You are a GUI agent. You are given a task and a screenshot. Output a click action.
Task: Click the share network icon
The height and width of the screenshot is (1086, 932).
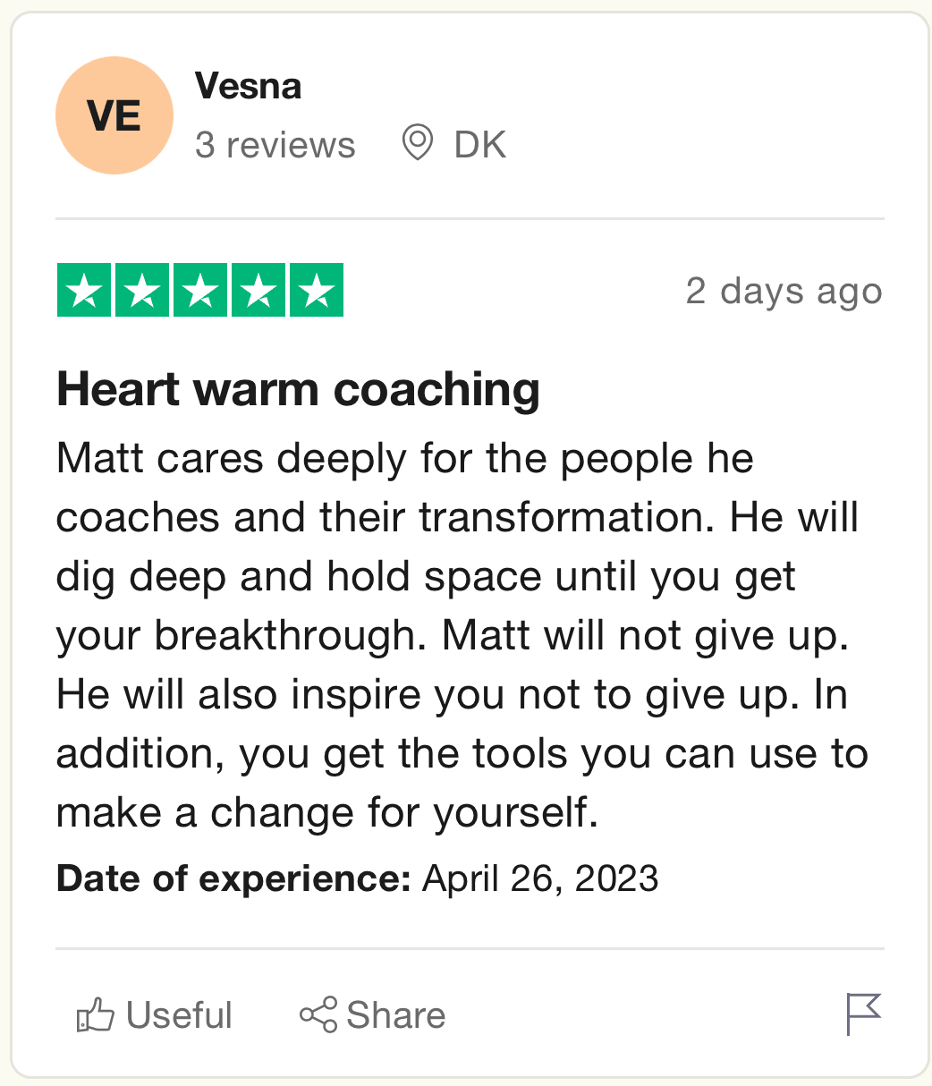click(318, 1014)
